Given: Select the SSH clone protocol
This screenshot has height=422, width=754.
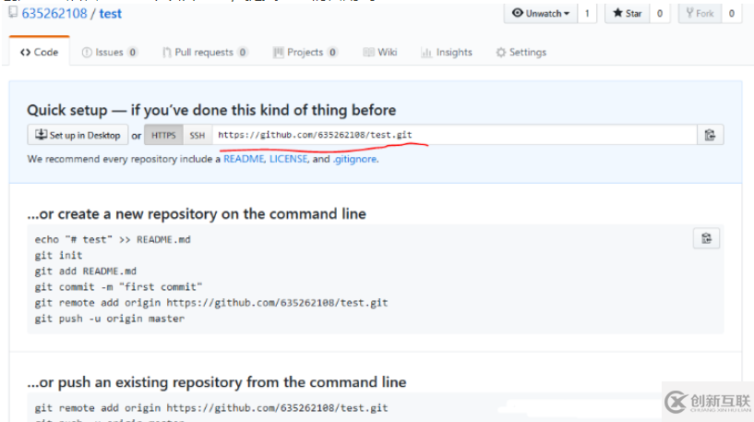Looking at the screenshot, I should 197,135.
